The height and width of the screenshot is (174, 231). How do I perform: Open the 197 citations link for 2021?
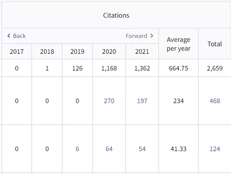[x=142, y=101]
